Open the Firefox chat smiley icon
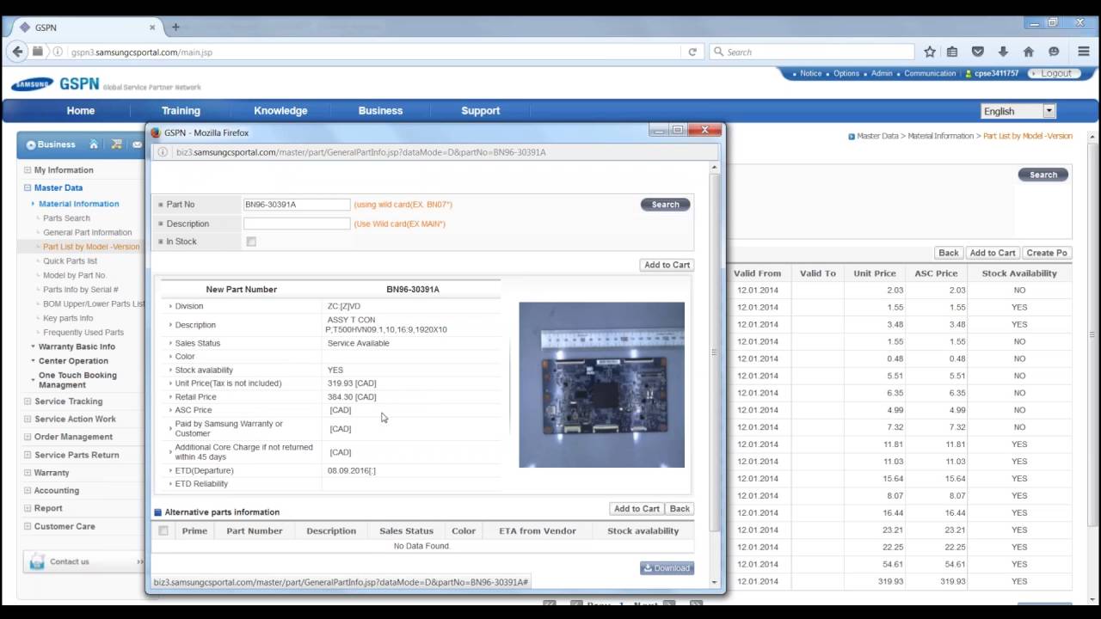The height and width of the screenshot is (619, 1101). pyautogui.click(x=1055, y=52)
